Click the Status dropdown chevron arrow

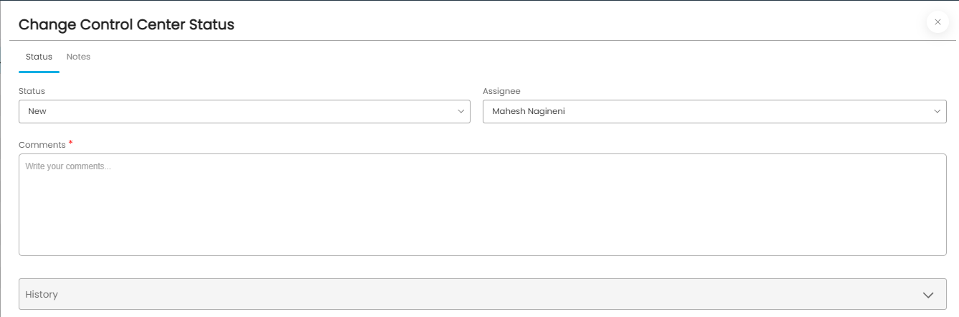pyautogui.click(x=461, y=111)
